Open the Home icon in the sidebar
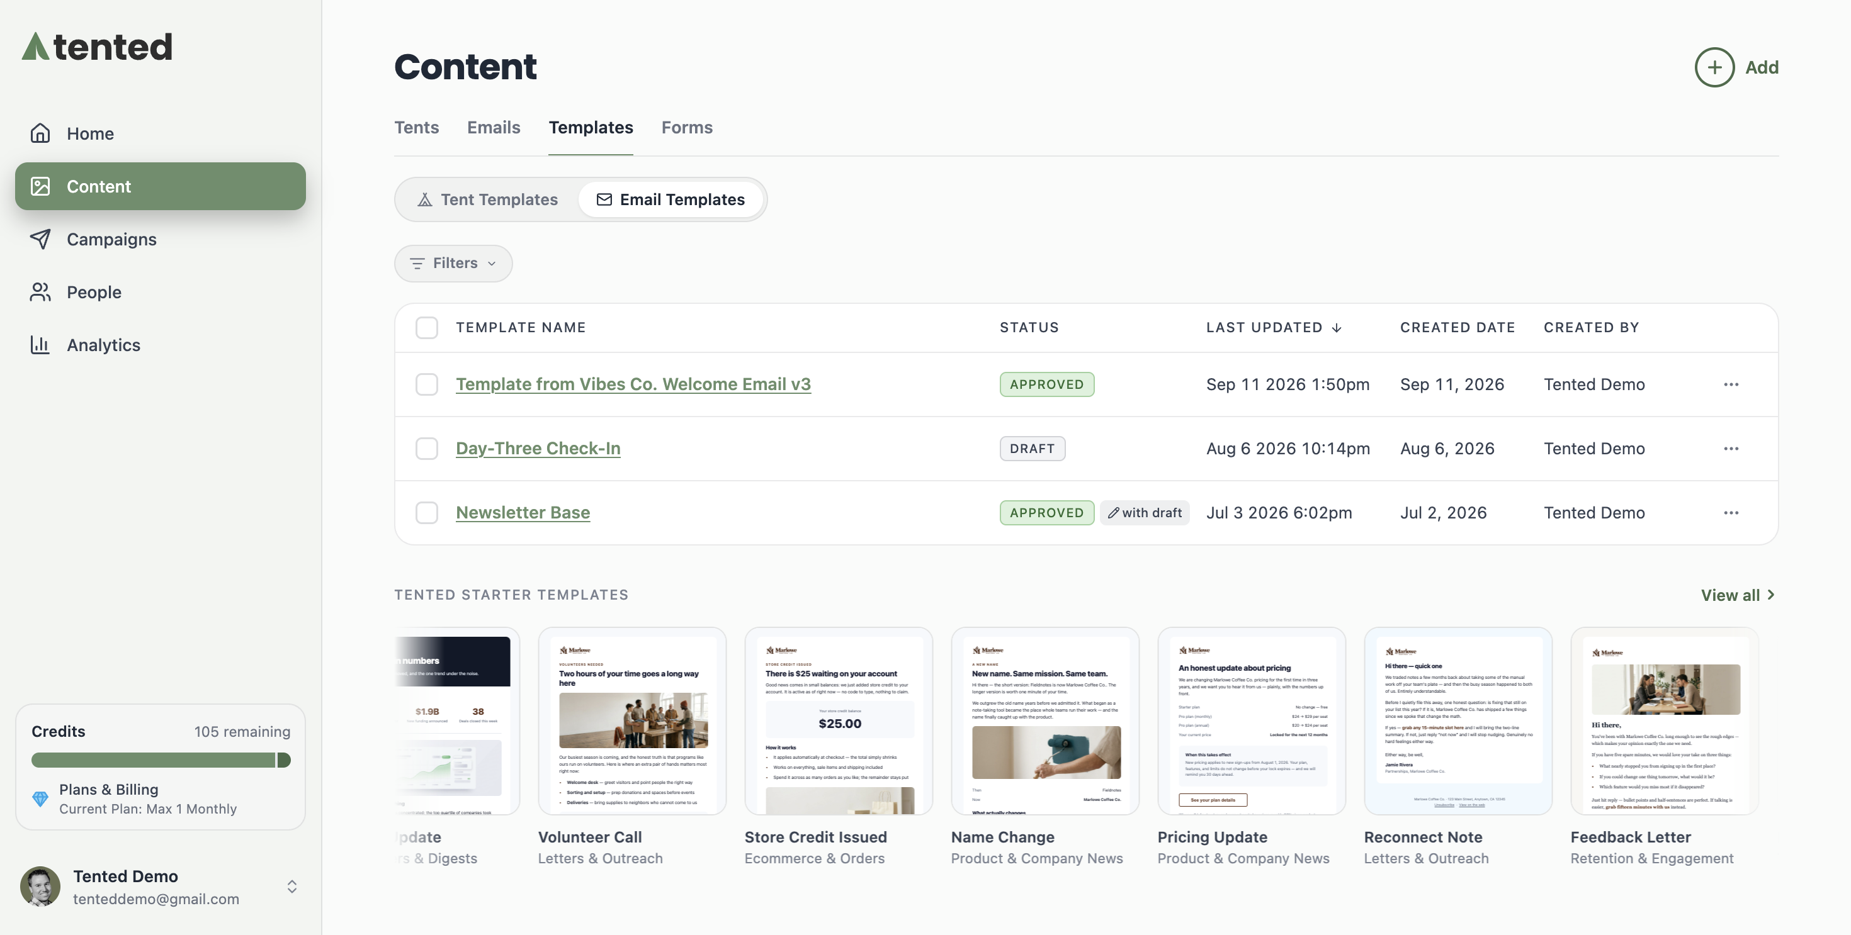This screenshot has height=935, width=1851. coord(40,133)
